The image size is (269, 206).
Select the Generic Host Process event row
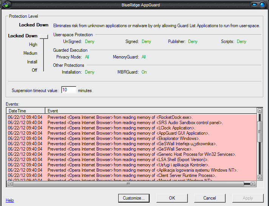click(131, 154)
